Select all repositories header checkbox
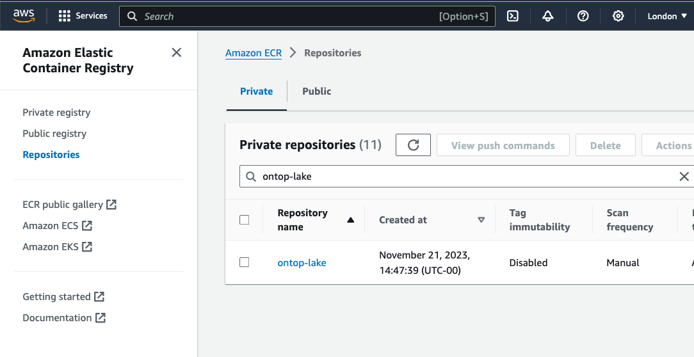The image size is (694, 357). click(x=245, y=220)
